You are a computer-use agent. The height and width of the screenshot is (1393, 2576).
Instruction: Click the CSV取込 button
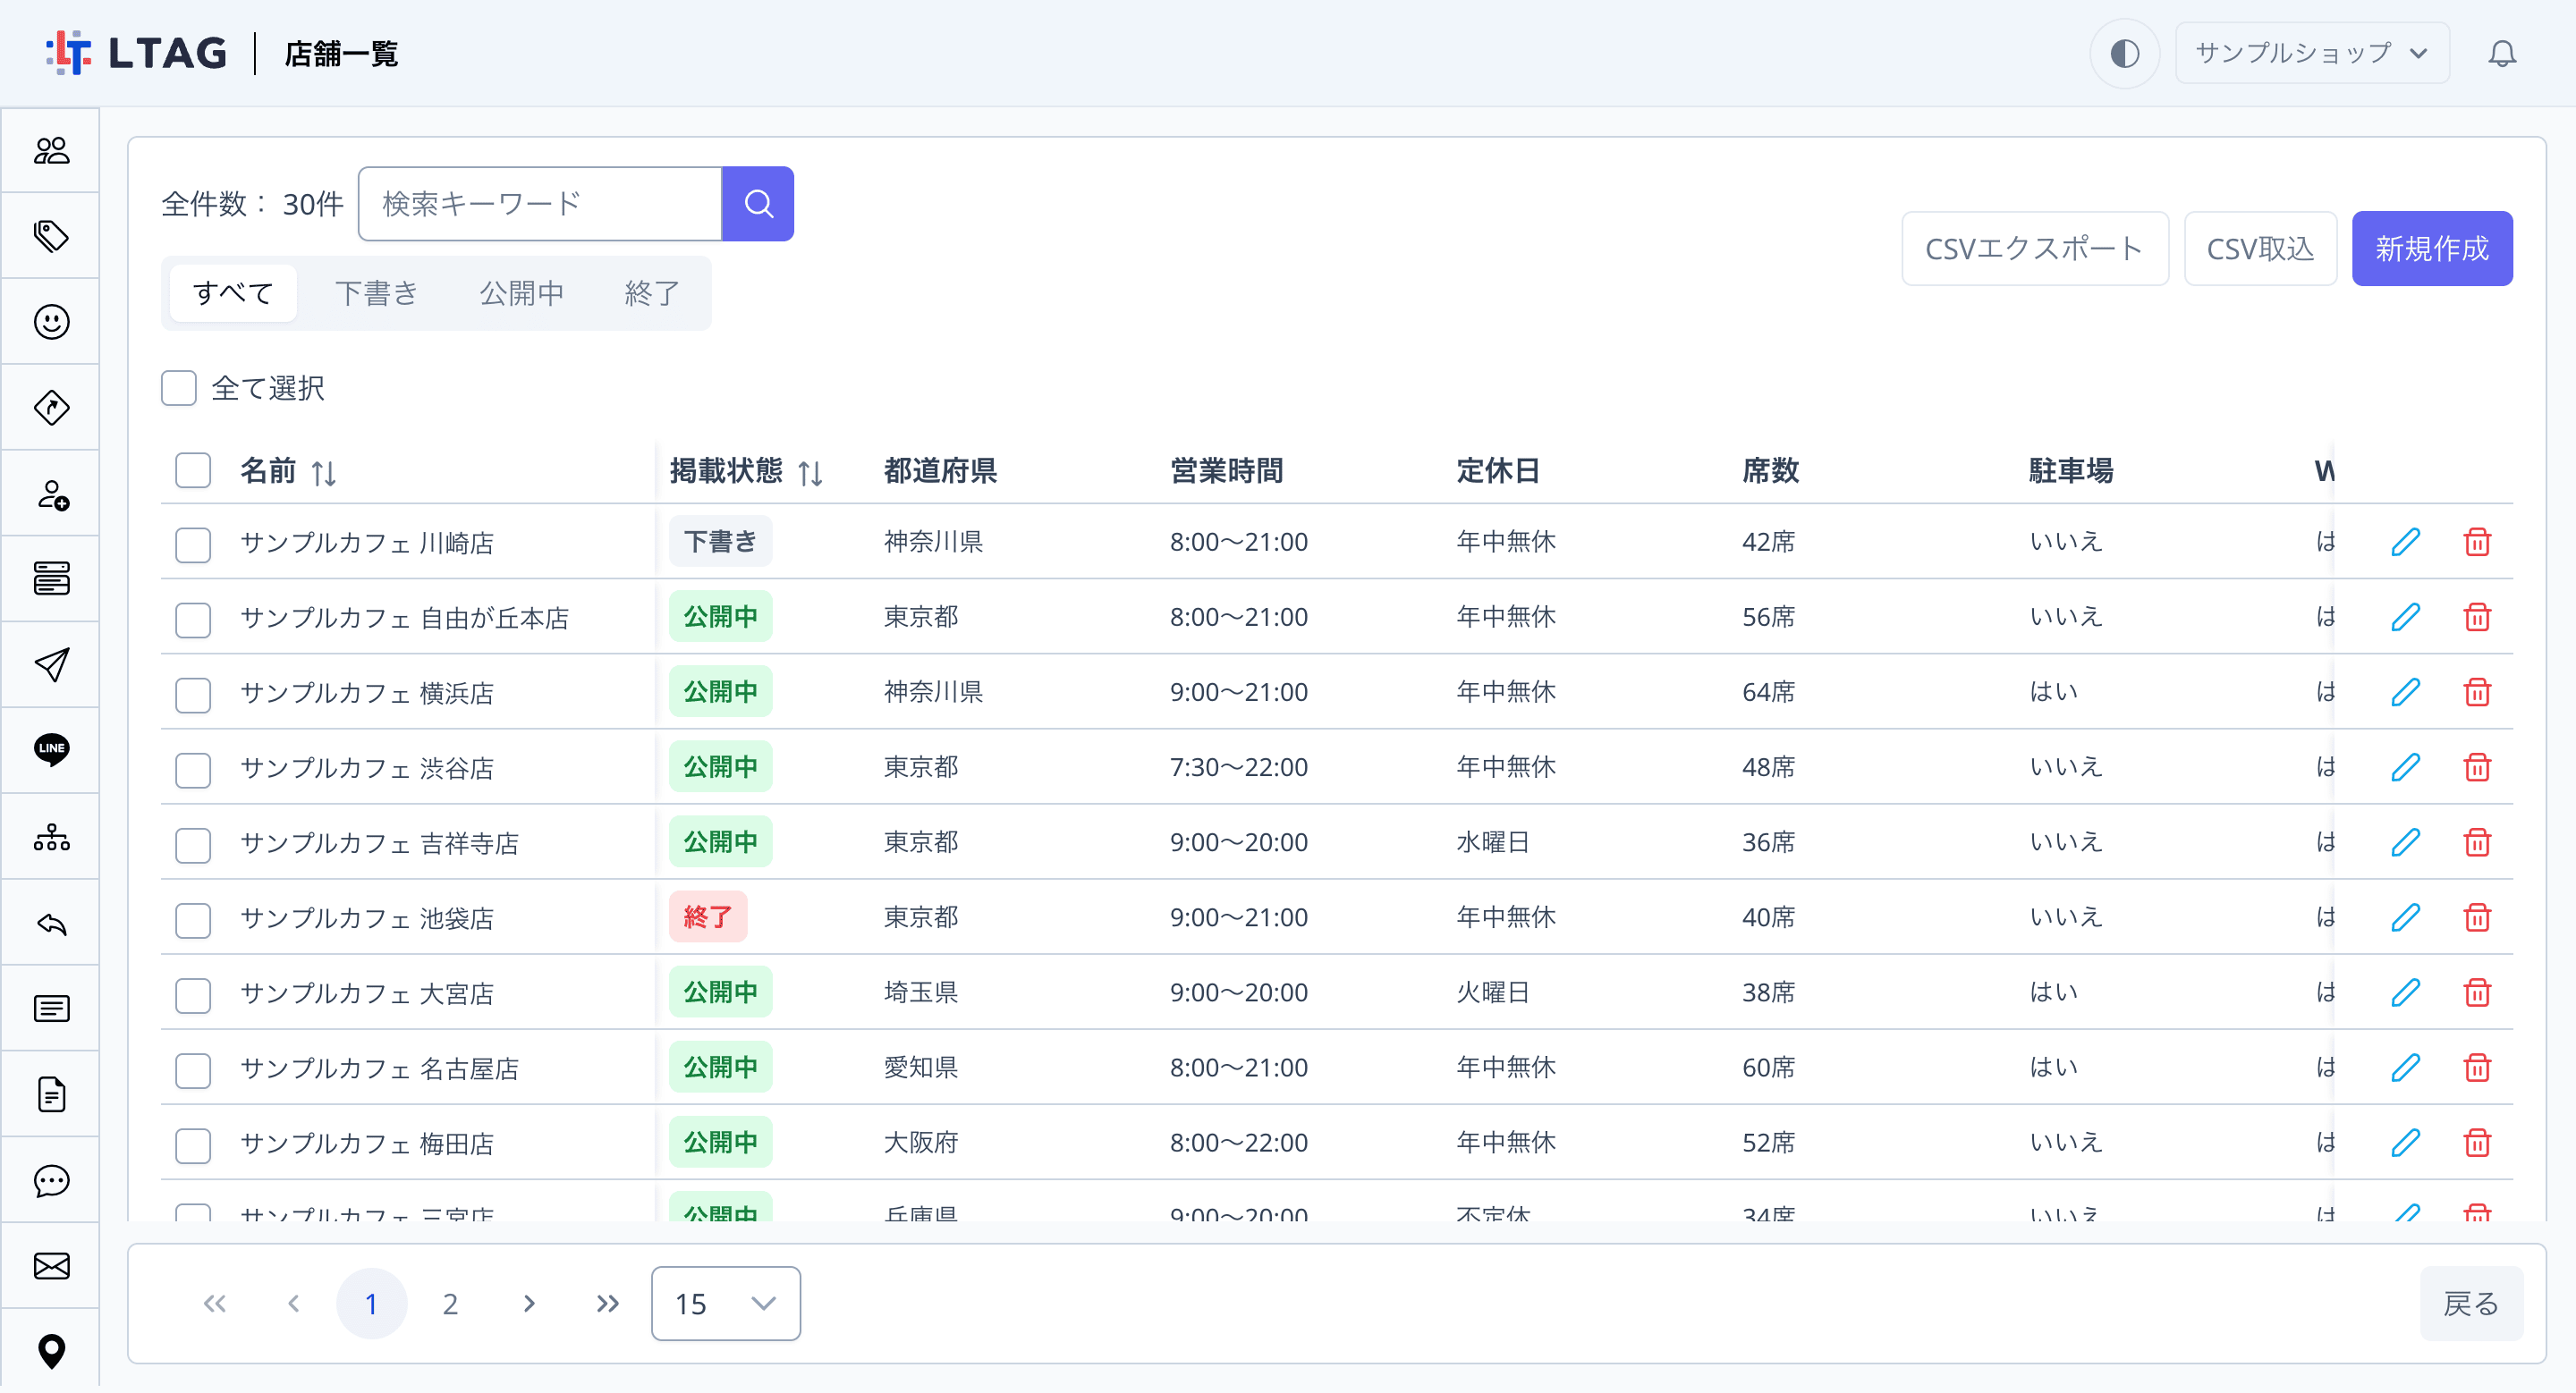(x=2259, y=248)
